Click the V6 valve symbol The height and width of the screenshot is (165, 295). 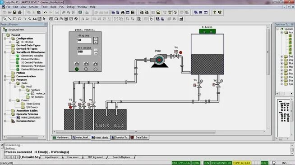coord(218,85)
